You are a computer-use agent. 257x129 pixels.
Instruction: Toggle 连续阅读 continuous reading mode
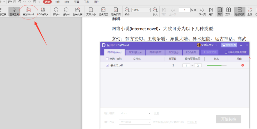click(240, 12)
